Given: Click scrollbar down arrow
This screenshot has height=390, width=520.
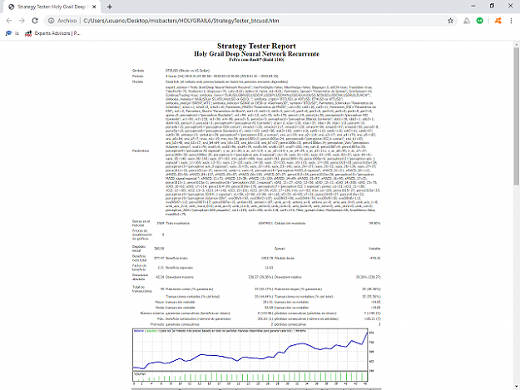Looking at the screenshot, I should pyautogui.click(x=516, y=387).
